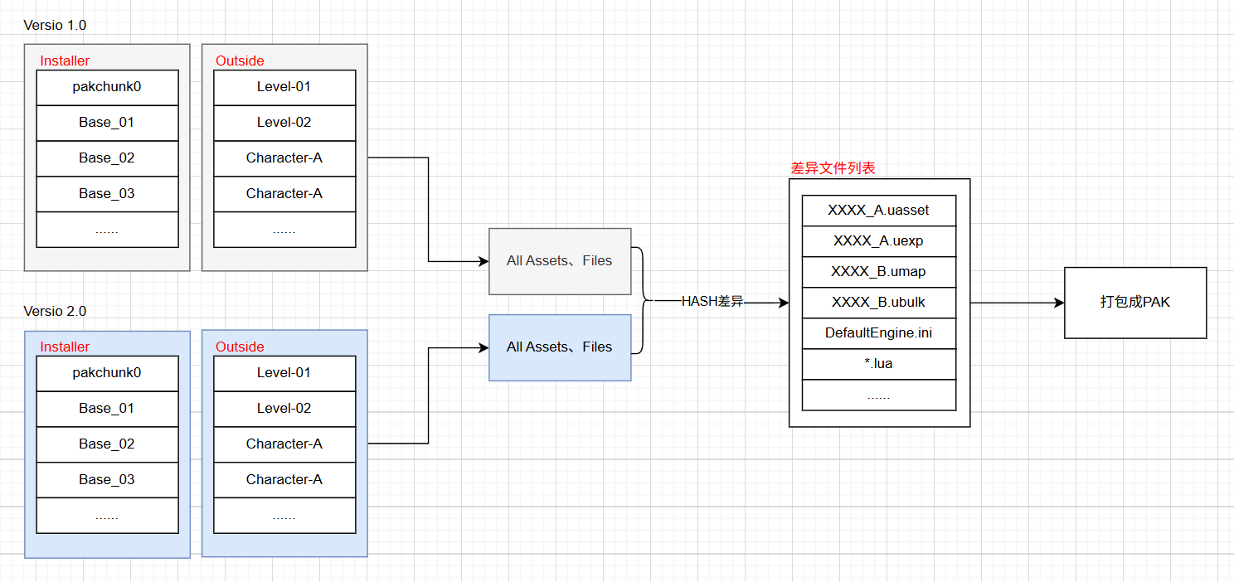Screen dimensions: 1234x582
Task: Select the red Installer label in the blue container
Action: (x=65, y=347)
